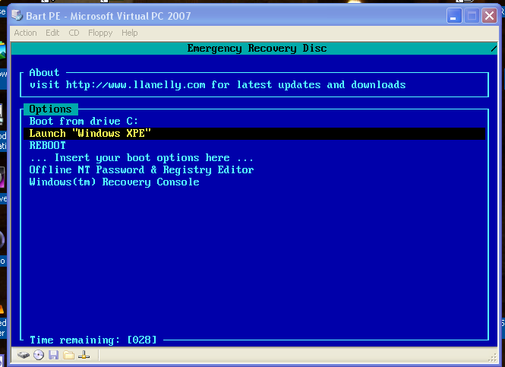
Task: Click the CD drive icon in status bar
Action: click(x=38, y=355)
